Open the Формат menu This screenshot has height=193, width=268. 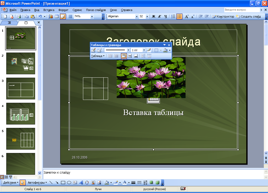pyautogui.click(x=63, y=10)
